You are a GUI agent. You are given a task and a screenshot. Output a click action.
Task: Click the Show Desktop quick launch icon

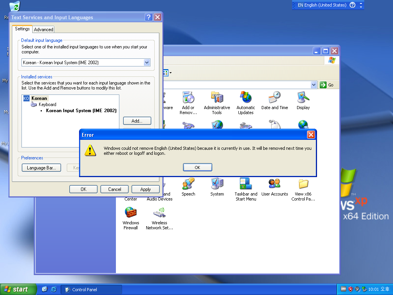click(x=45, y=289)
